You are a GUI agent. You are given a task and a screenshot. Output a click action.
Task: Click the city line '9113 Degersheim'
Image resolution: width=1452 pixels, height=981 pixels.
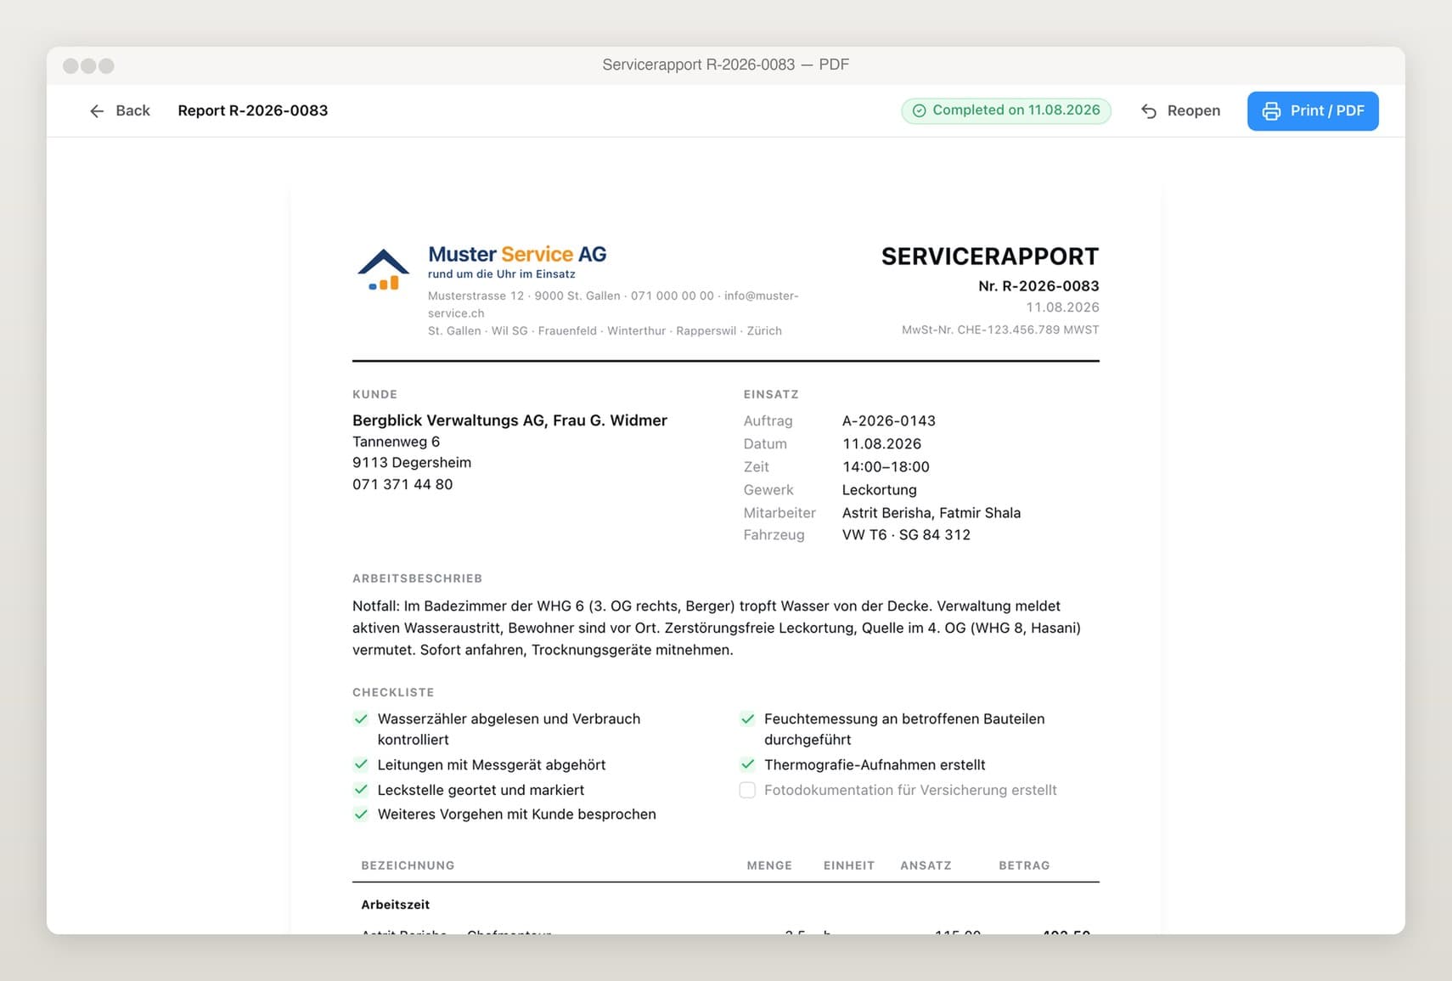coord(412,463)
